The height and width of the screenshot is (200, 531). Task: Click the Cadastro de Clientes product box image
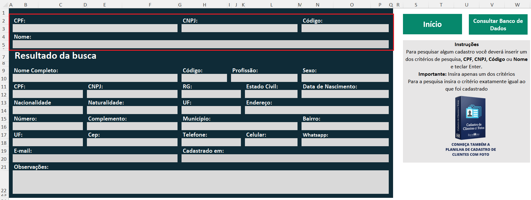click(470, 118)
